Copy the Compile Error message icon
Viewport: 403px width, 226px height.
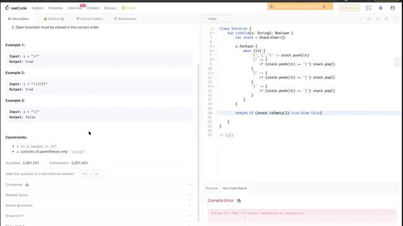(x=239, y=201)
